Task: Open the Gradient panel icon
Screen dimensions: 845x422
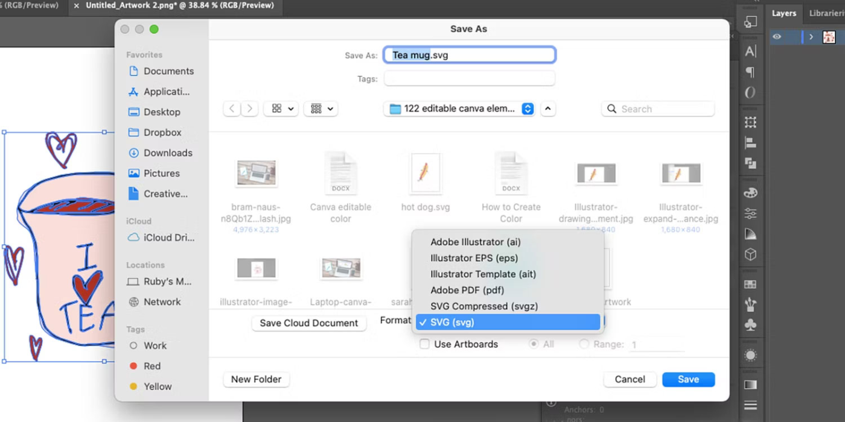Action: [750, 385]
